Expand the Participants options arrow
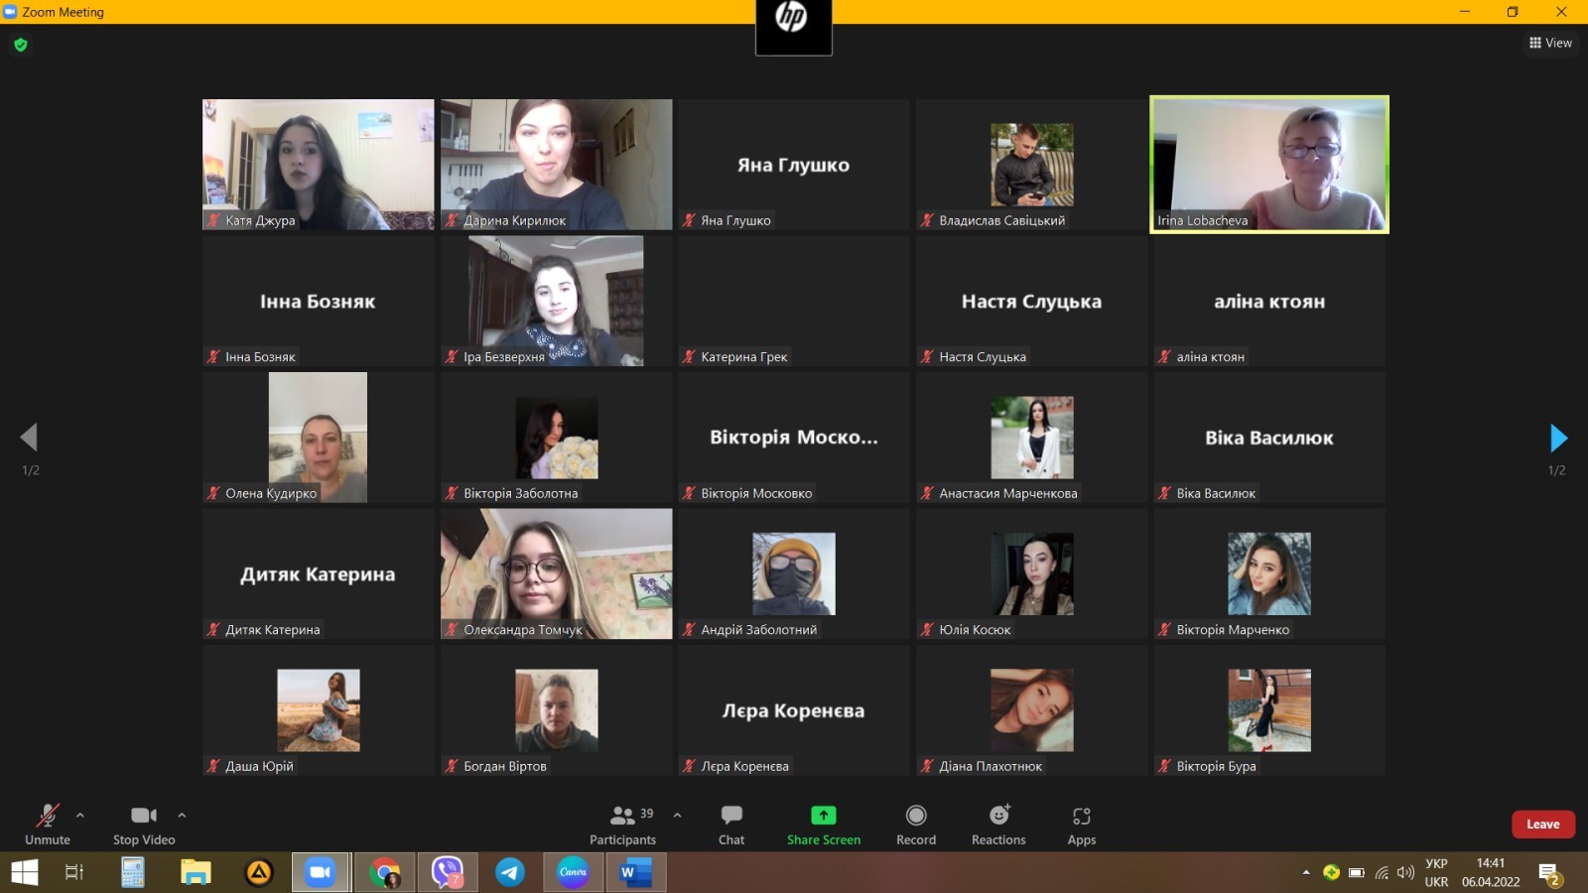The image size is (1588, 893). tap(677, 816)
